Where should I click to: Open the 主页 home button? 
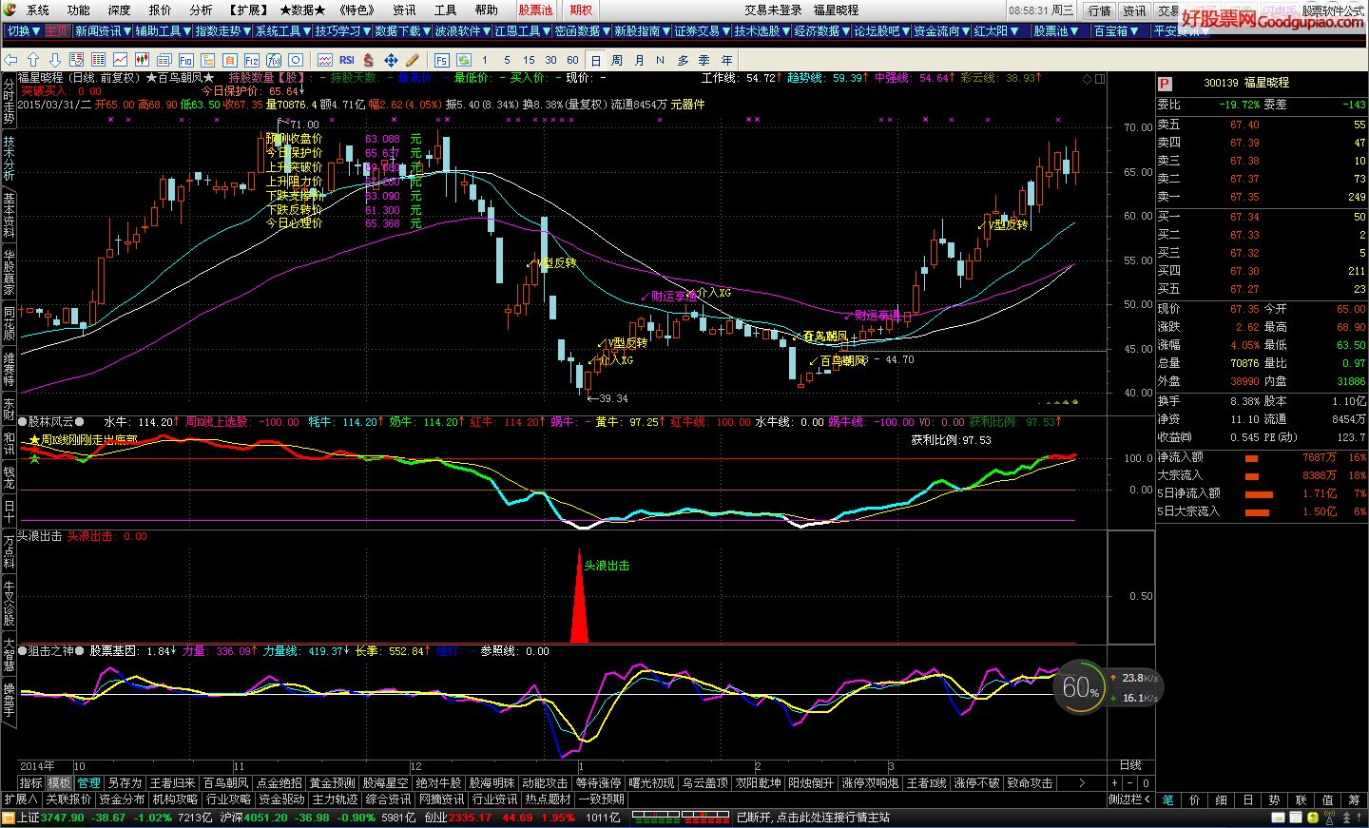click(x=56, y=31)
